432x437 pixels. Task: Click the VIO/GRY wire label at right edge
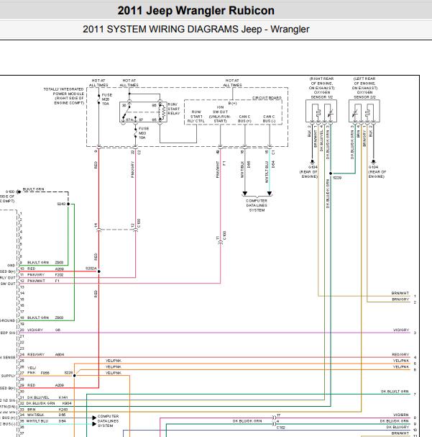(x=401, y=330)
